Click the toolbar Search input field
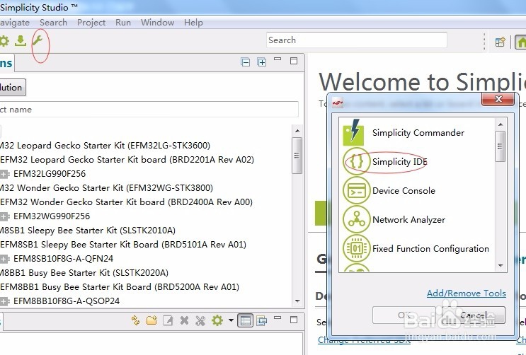 click(x=357, y=40)
